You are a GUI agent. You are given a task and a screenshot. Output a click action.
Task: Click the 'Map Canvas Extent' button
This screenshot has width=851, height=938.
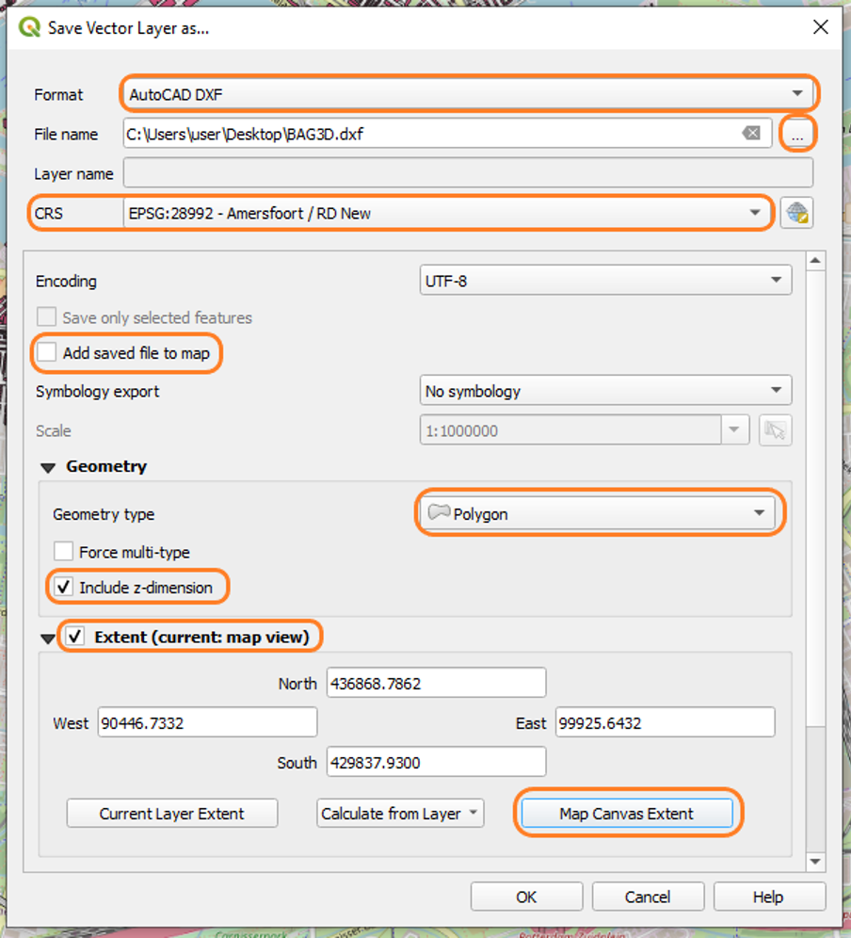[627, 813]
